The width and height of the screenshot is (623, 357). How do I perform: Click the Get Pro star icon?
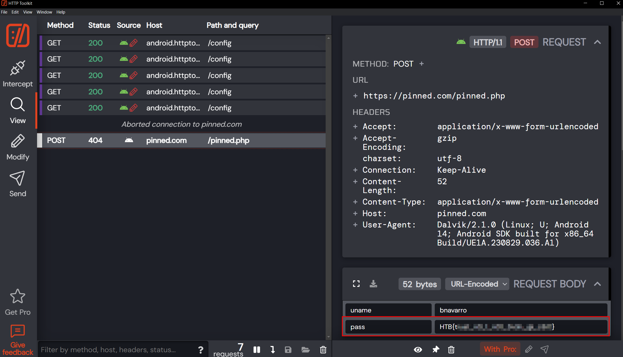pos(18,296)
